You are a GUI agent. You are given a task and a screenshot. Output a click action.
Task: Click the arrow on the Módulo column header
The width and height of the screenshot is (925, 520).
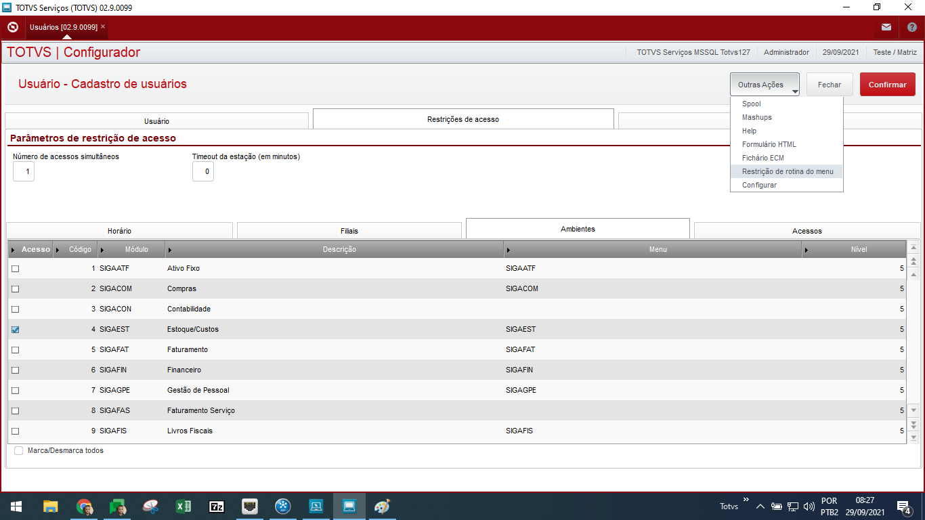(102, 250)
